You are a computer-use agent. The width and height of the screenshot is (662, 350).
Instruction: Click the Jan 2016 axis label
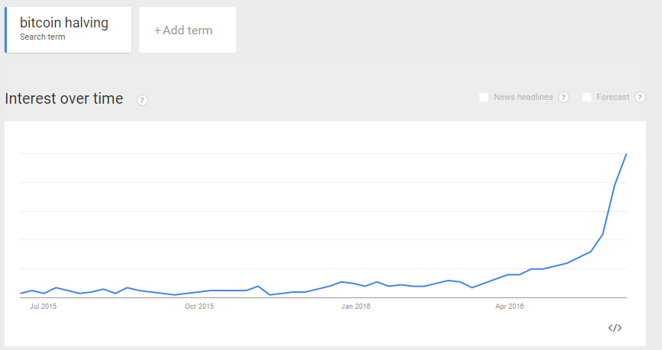pos(356,306)
